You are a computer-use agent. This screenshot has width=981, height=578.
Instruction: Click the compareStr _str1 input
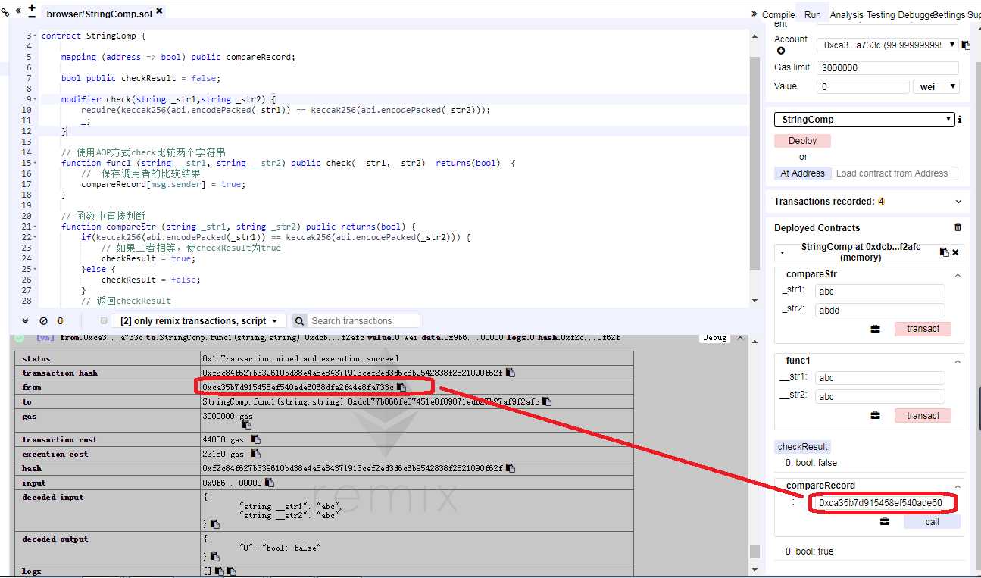coord(880,292)
